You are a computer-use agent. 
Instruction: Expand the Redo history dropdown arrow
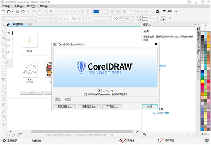(x=71, y=12)
